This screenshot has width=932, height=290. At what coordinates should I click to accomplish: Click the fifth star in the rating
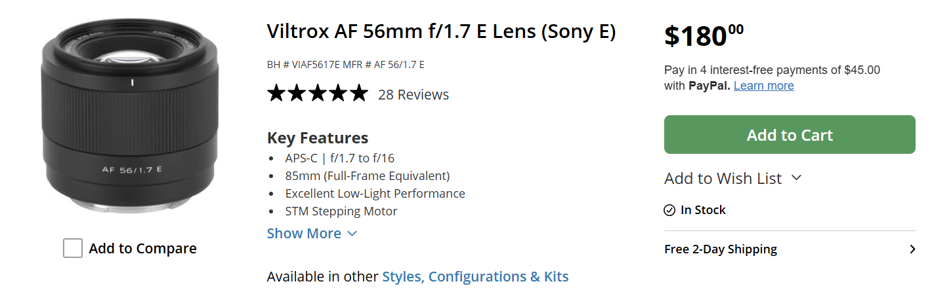point(358,94)
